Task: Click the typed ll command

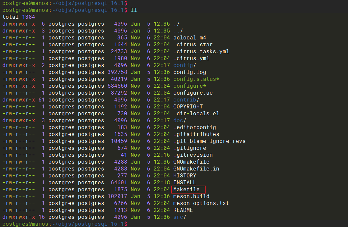Action: [134, 10]
